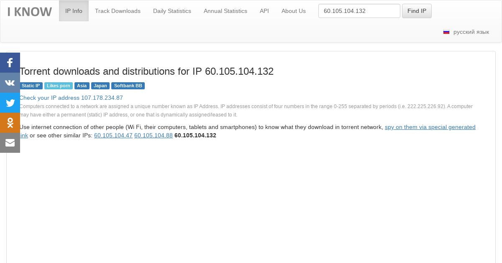This screenshot has width=502, height=263.
Task: Share page on Odnoklassniki
Action: click(10, 123)
